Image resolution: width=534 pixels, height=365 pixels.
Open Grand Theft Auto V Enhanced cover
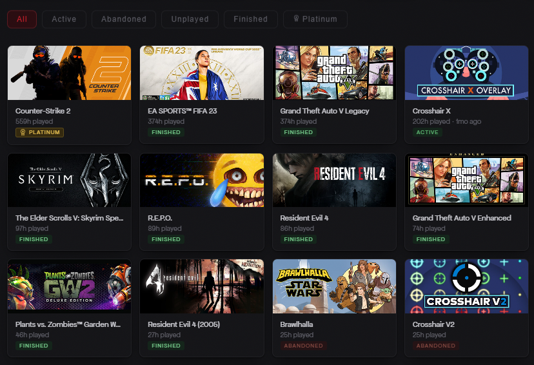click(466, 180)
